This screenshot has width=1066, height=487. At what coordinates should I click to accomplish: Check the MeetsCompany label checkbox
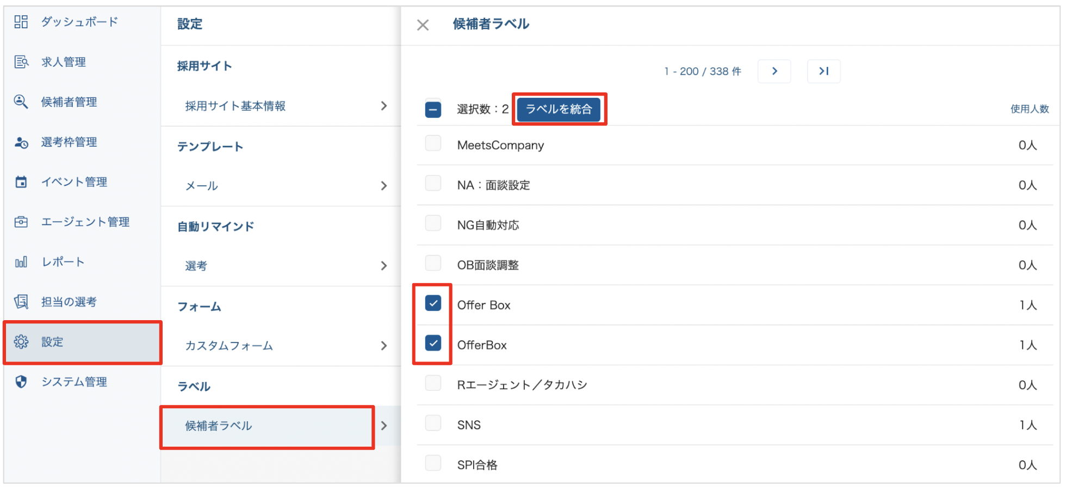433,143
